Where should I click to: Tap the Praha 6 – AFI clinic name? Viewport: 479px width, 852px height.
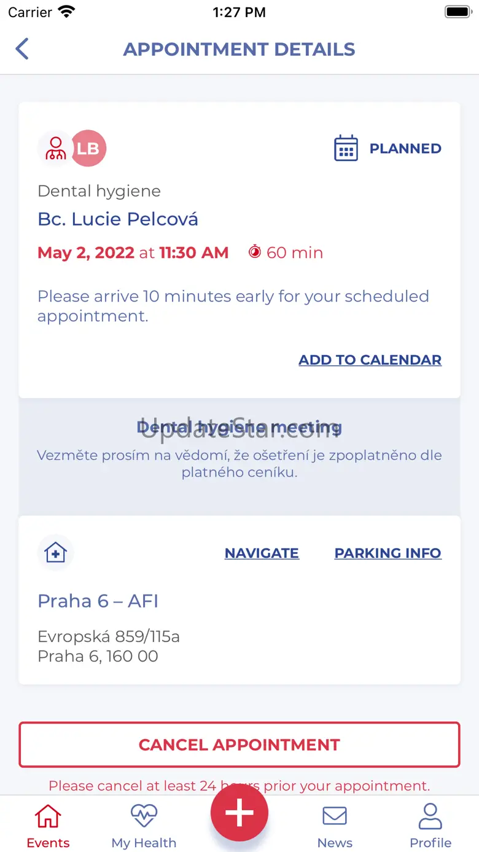(x=98, y=601)
